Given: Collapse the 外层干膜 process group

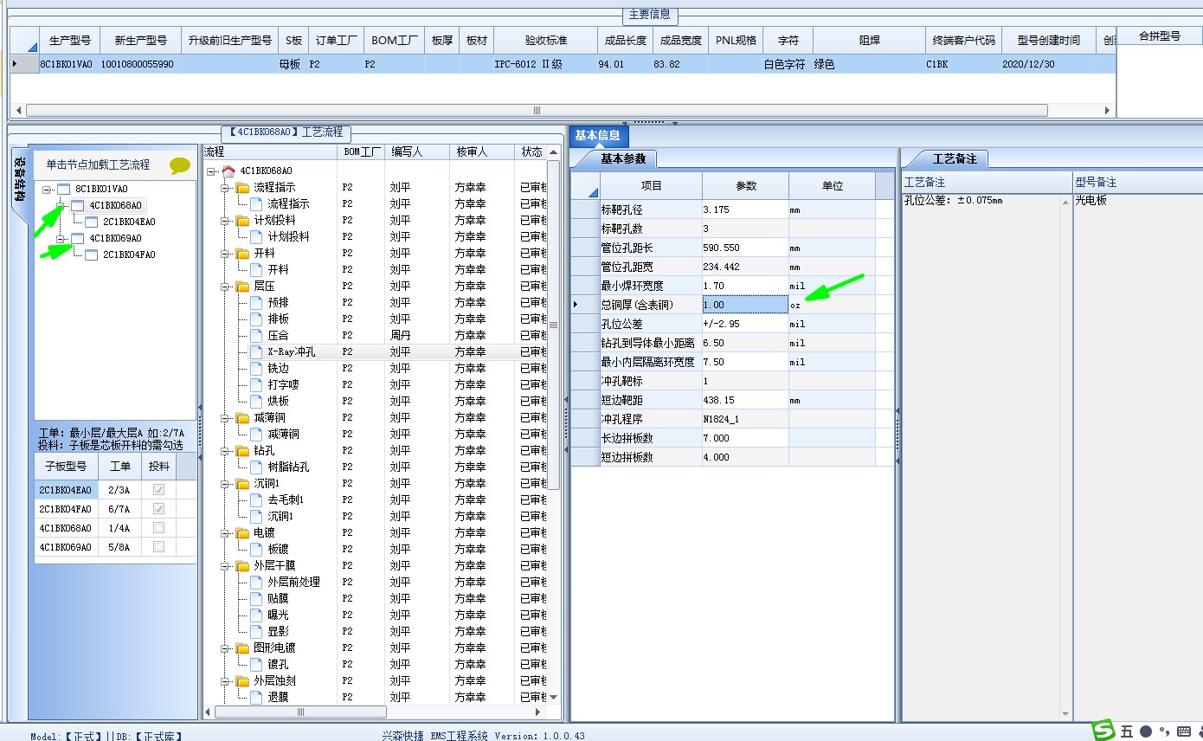Looking at the screenshot, I should click(225, 565).
